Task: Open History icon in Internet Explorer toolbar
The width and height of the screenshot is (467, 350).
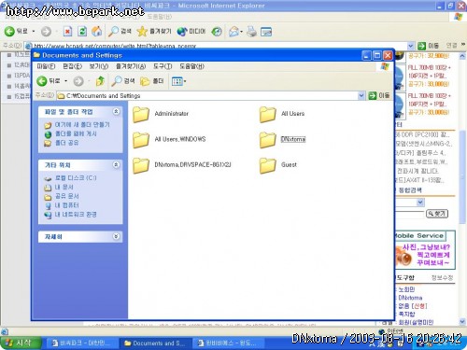Action: [217, 32]
